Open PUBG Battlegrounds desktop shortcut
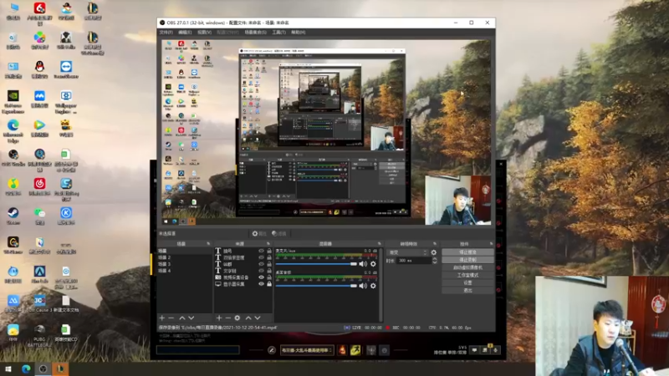 (x=39, y=335)
